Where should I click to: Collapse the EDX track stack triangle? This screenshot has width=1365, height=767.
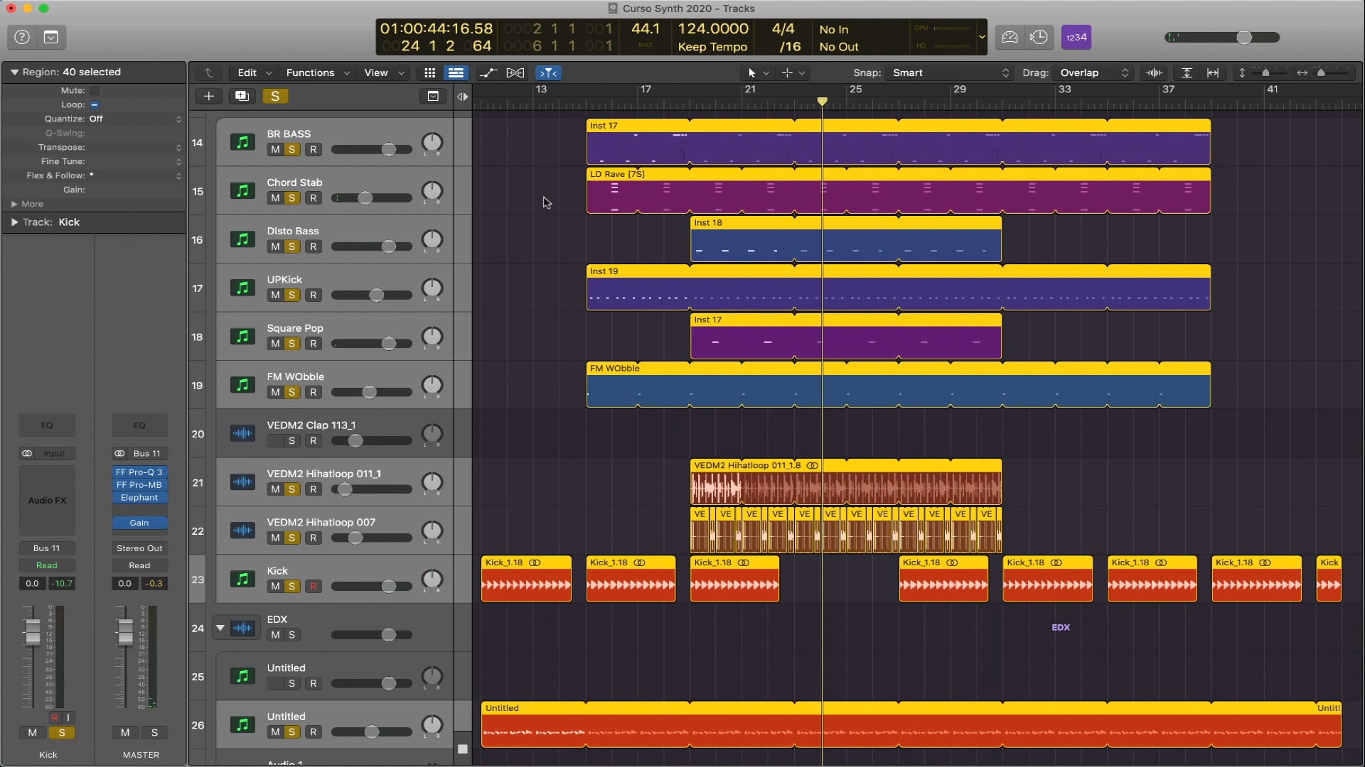click(x=220, y=628)
